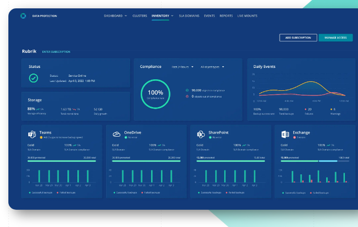Navigate to Live Mounts
358x227 pixels.
click(x=247, y=16)
